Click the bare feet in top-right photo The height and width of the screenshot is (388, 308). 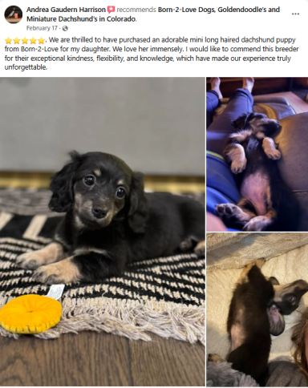[x=232, y=87]
